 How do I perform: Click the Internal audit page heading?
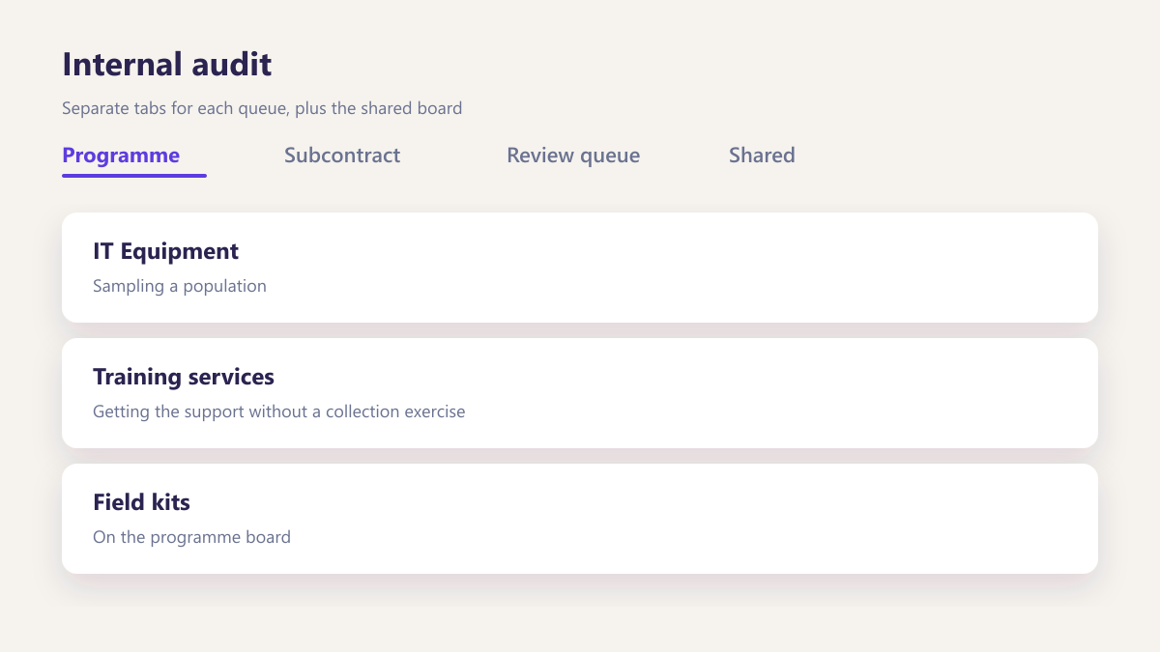167,65
